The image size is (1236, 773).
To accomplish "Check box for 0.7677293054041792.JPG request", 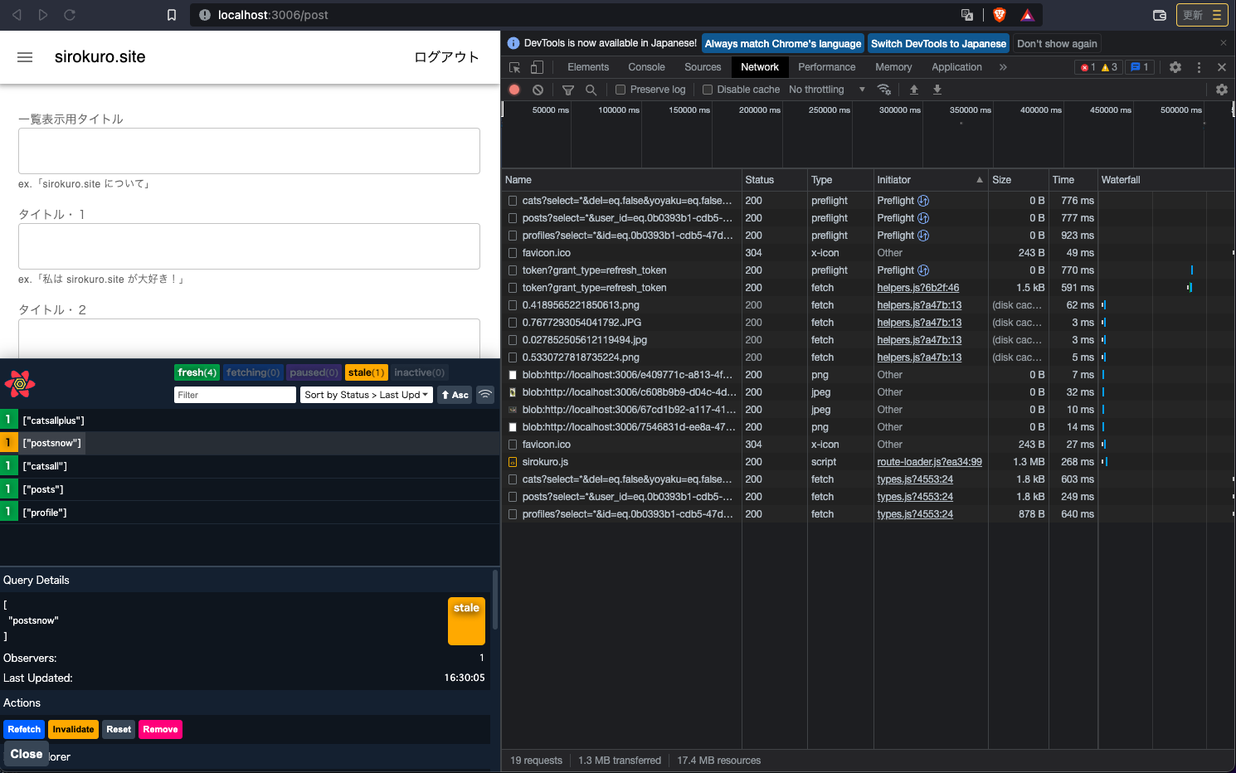I will [513, 323].
